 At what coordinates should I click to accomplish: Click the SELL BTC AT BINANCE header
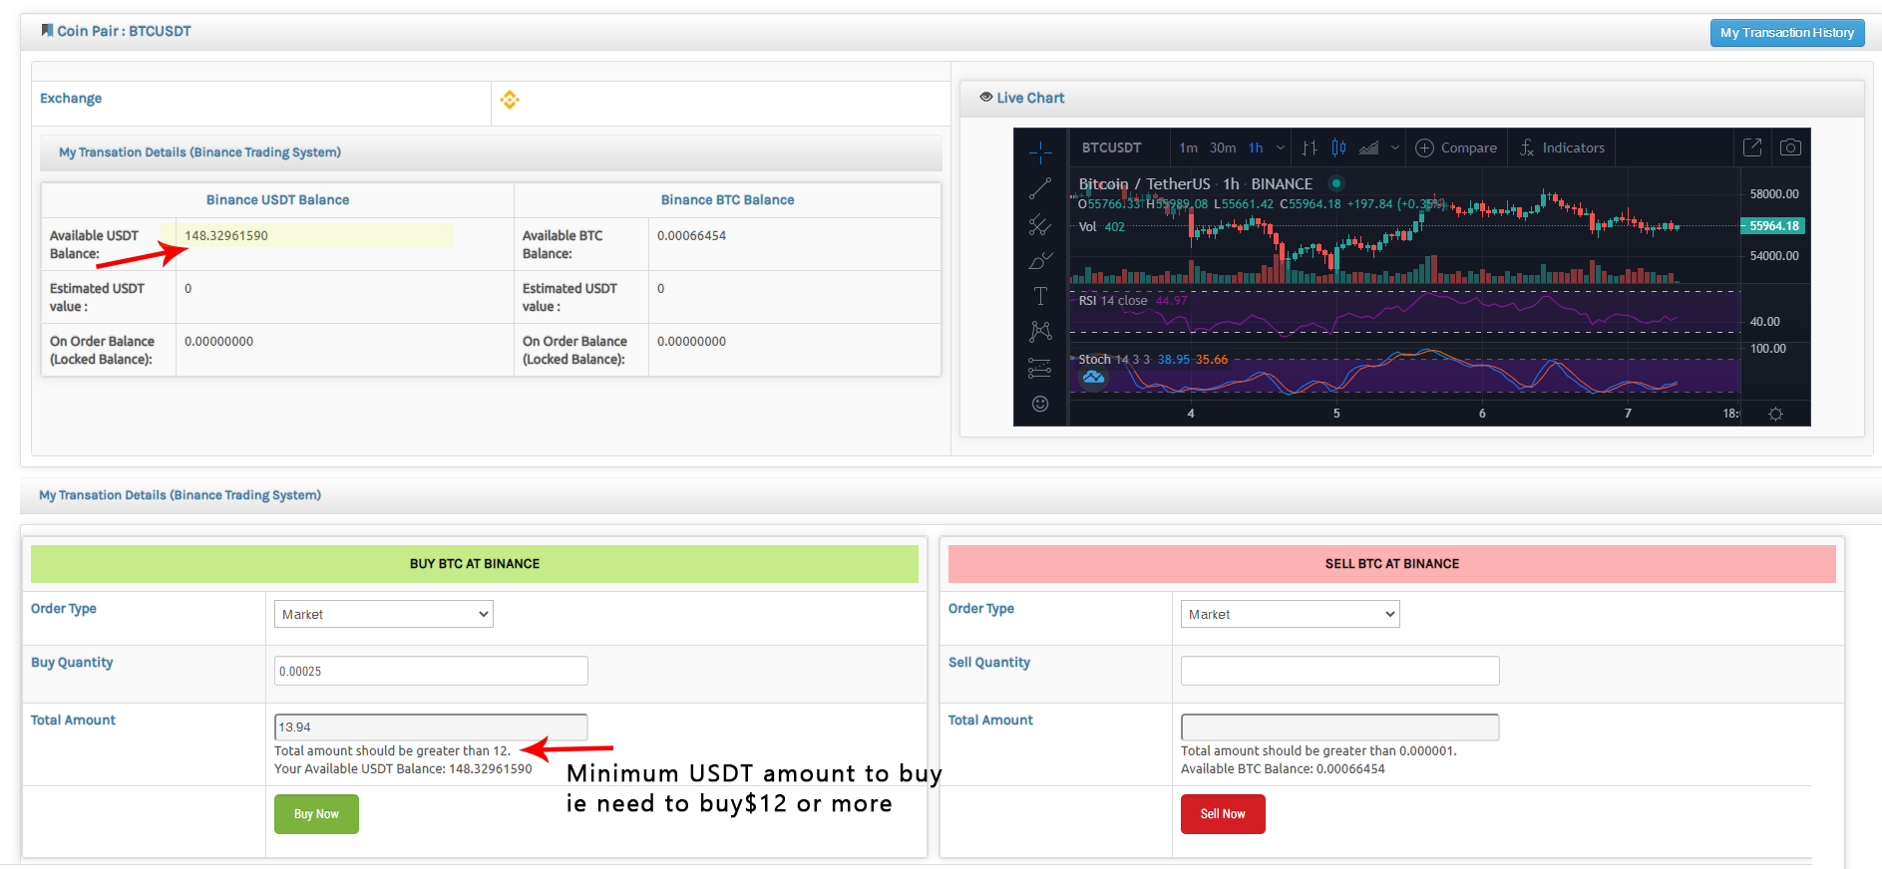[x=1392, y=564]
